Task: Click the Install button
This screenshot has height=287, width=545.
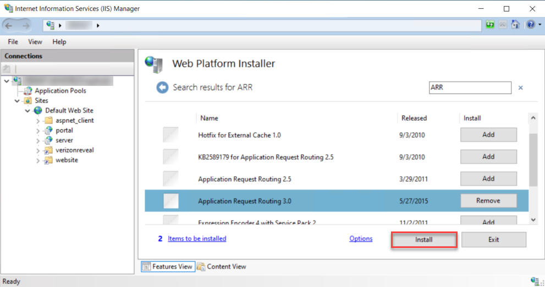Action: pyautogui.click(x=423, y=240)
